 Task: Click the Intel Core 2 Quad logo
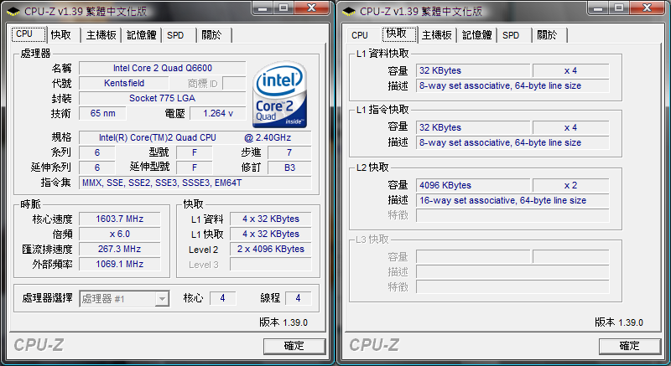pyautogui.click(x=280, y=95)
